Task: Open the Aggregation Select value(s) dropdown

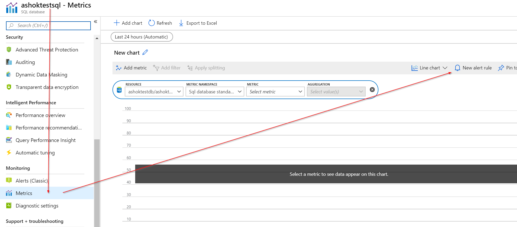Action: [336, 92]
